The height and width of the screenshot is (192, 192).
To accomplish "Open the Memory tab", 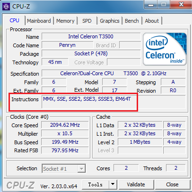I will 65,21.
